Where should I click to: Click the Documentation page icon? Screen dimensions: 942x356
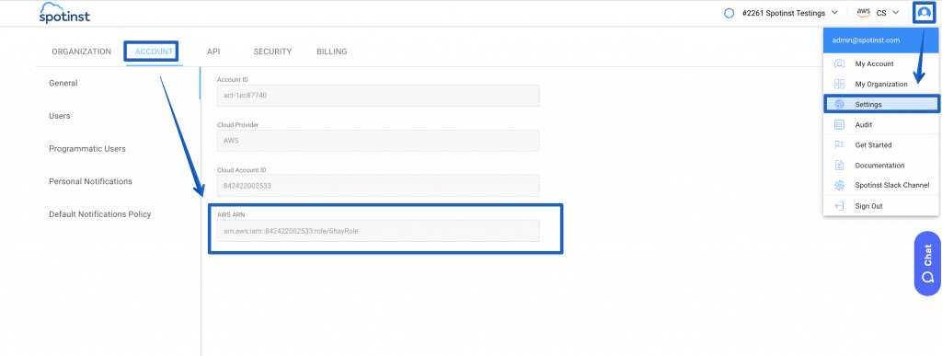point(839,165)
